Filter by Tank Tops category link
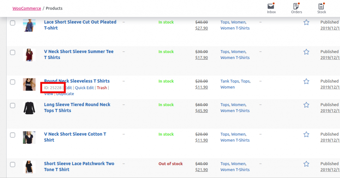This screenshot has width=340, height=178. [230, 81]
